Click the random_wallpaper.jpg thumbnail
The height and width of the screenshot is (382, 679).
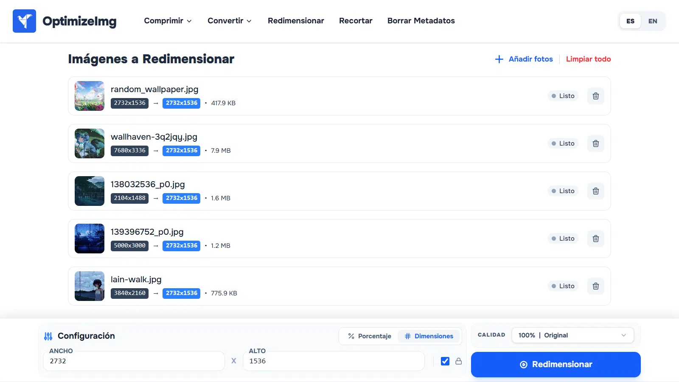[x=90, y=96]
